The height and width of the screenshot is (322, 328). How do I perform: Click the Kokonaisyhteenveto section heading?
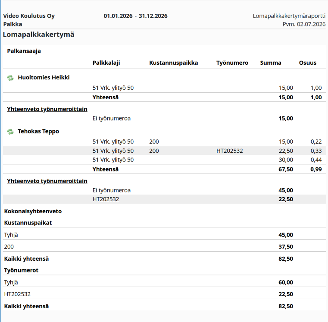pos(33,211)
